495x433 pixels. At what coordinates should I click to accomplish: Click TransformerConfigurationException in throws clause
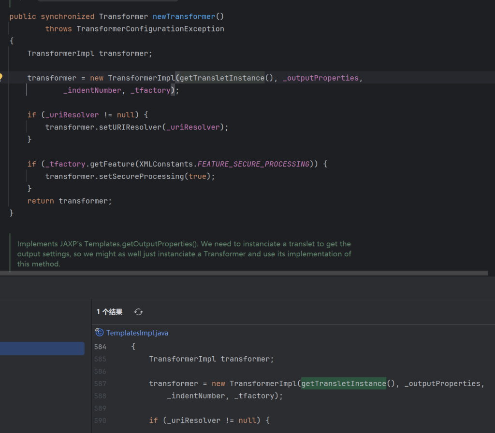(x=150, y=29)
